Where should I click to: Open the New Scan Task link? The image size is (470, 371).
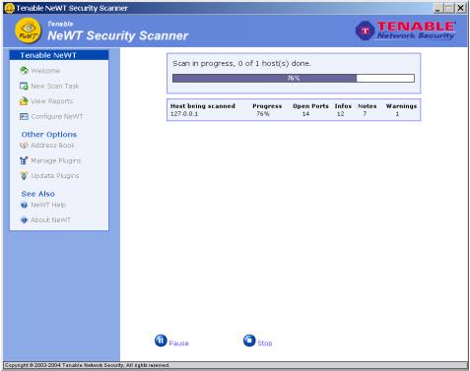55,86
